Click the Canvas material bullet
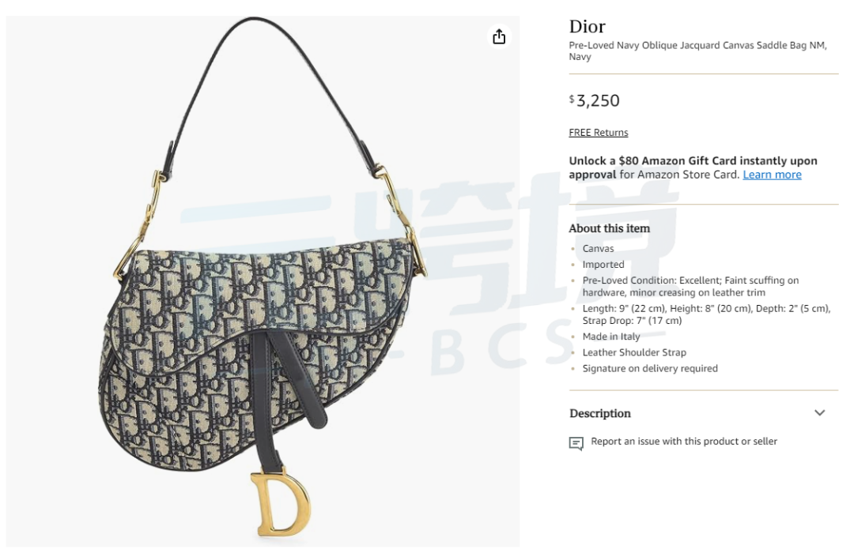Image resolution: width=854 pixels, height=553 pixels. (x=598, y=249)
